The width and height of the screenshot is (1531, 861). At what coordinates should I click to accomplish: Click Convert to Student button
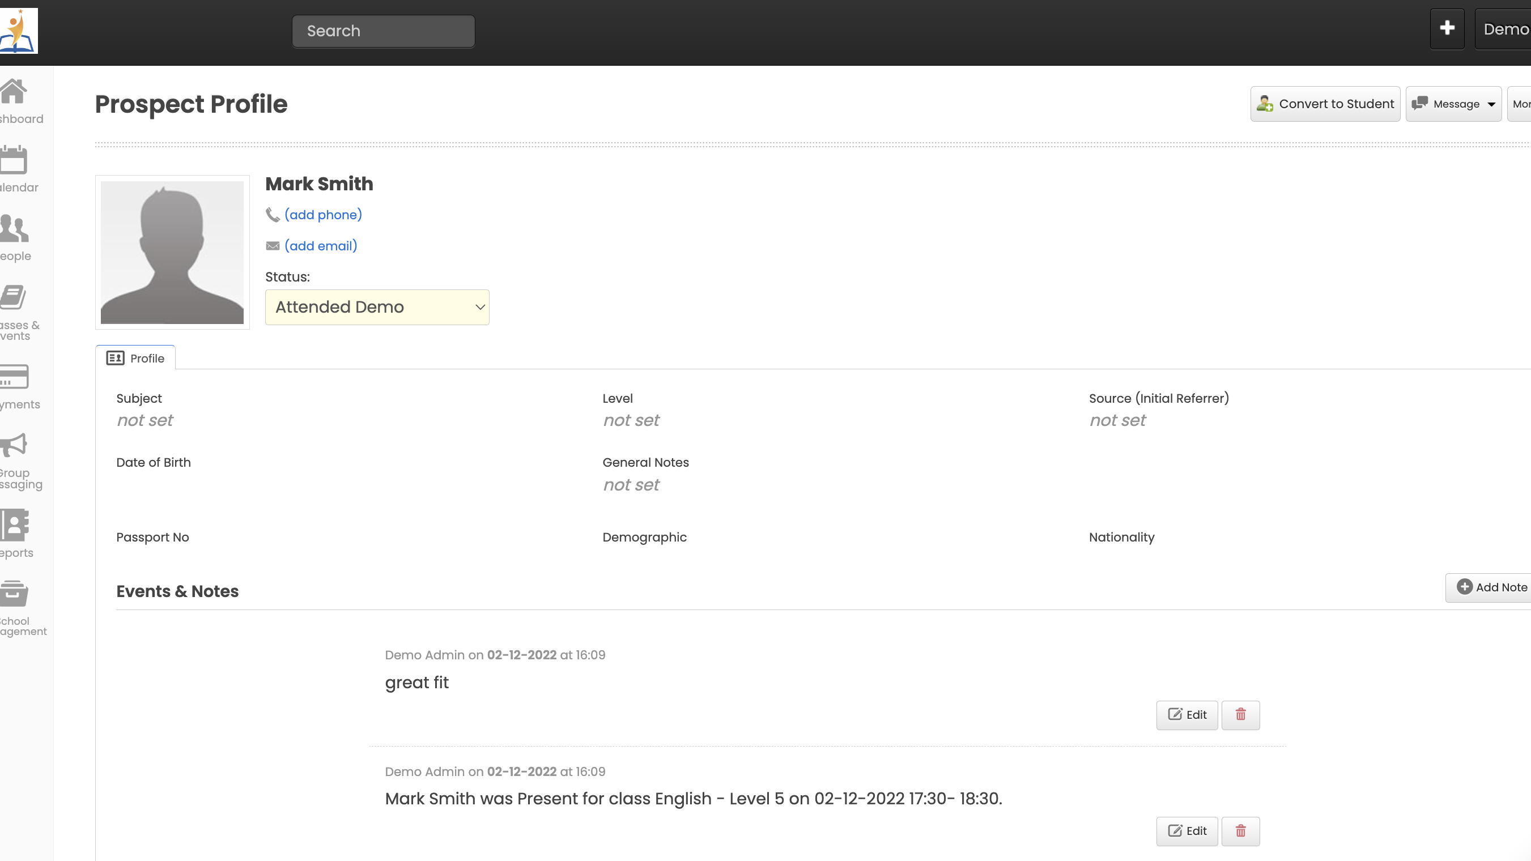[x=1325, y=104]
